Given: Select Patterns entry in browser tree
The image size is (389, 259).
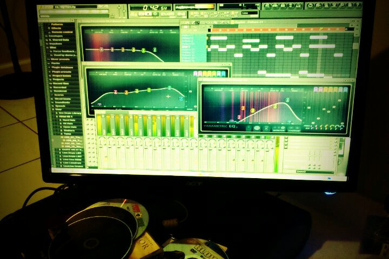Looking at the screenshot, I should click(57, 24).
